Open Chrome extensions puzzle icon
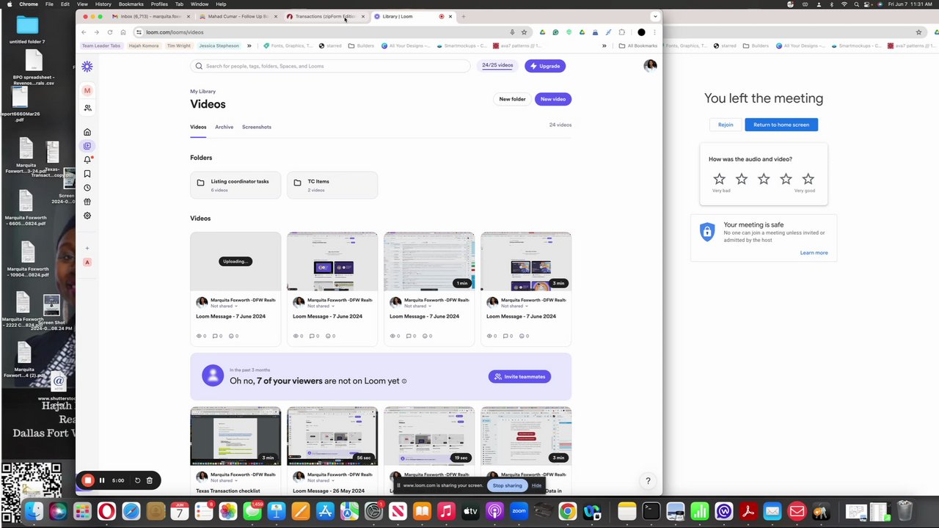 click(x=622, y=32)
